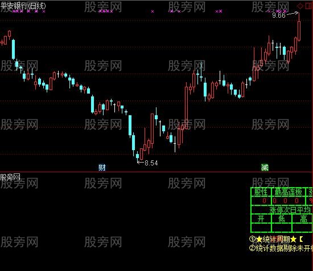This screenshot has height=271, width=313.
Task: Click the 最高连板 table header cell
Action: 289,192
